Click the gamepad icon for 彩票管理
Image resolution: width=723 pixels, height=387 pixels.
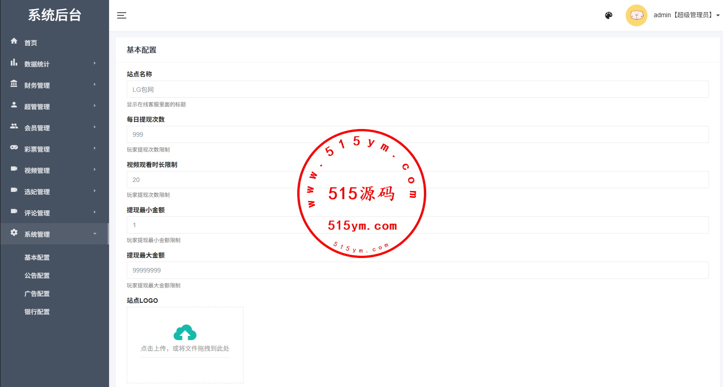click(x=14, y=148)
